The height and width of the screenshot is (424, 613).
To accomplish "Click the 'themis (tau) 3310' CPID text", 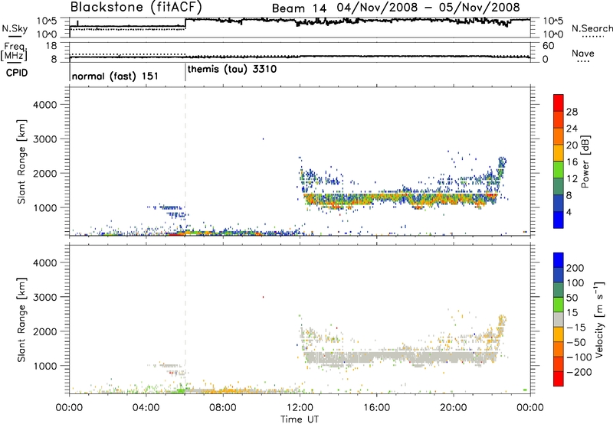I will (232, 70).
